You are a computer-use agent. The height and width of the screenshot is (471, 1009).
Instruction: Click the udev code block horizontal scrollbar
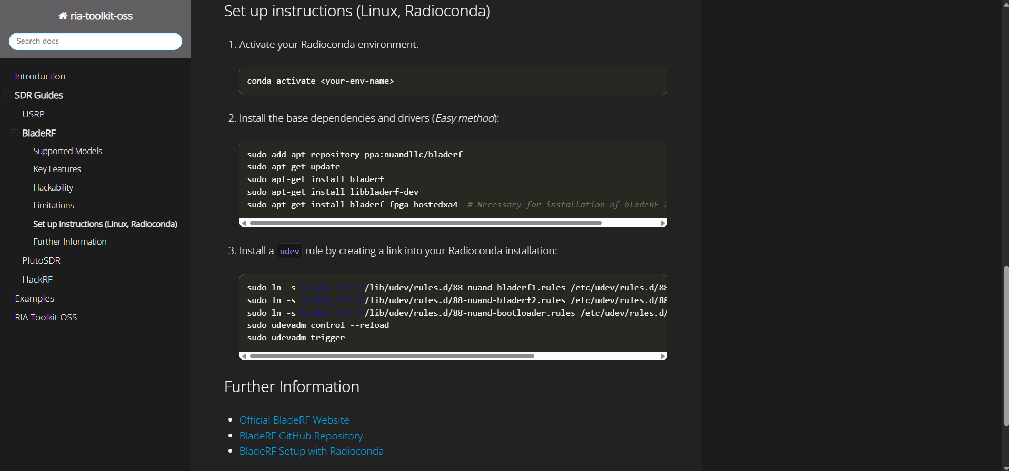(392, 356)
